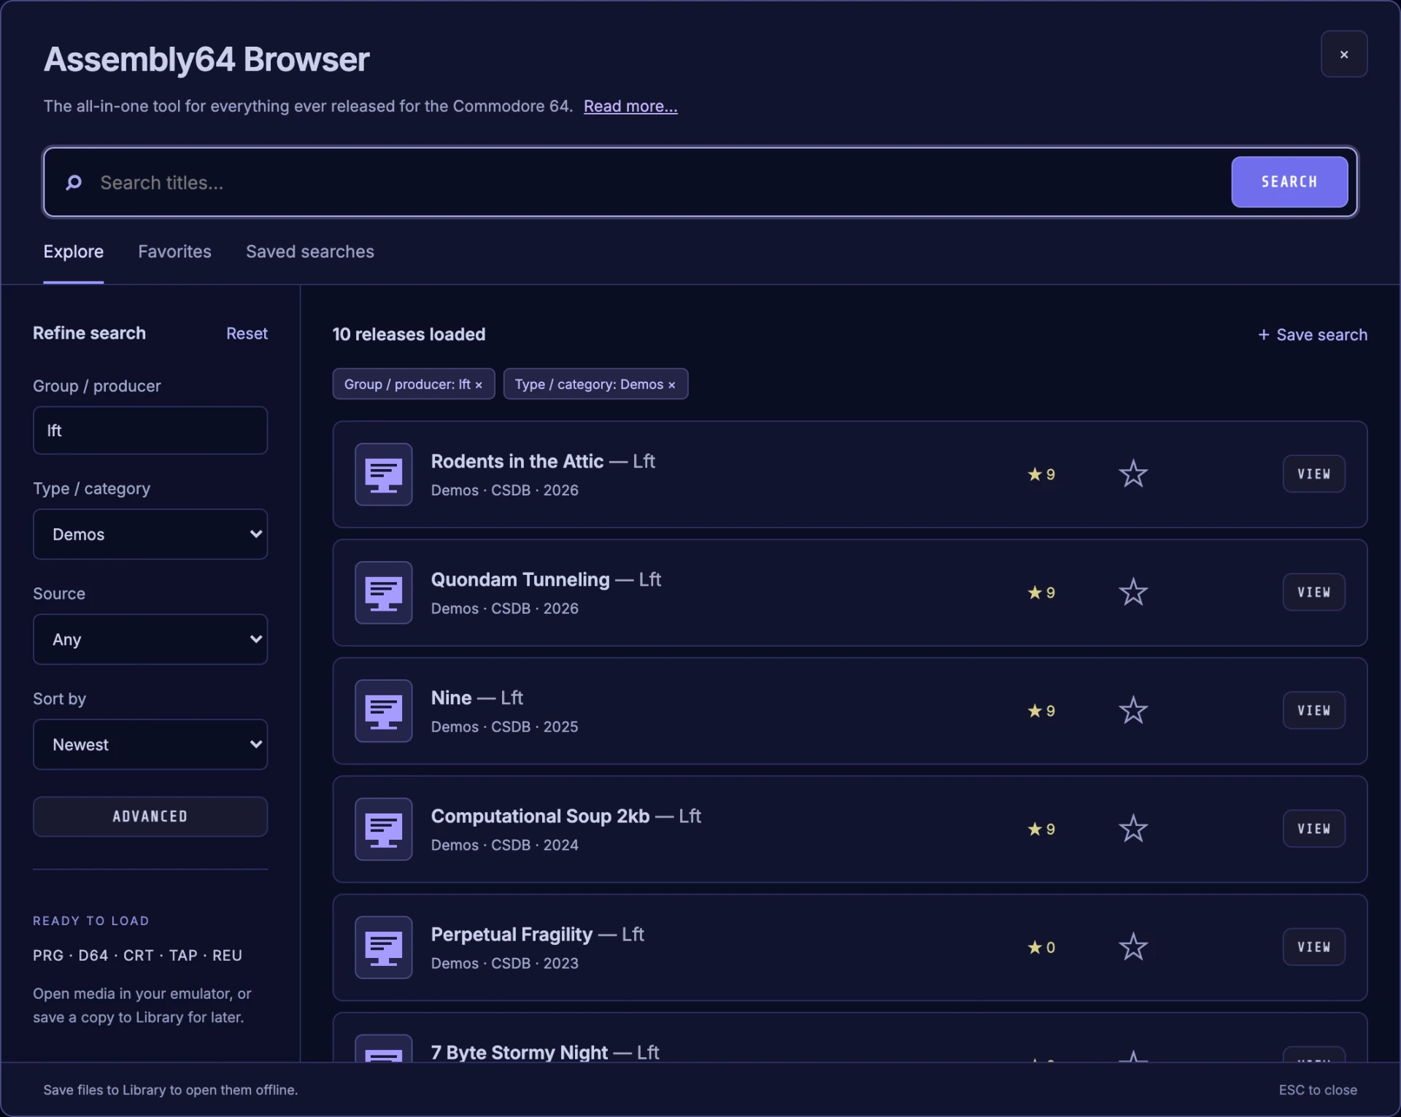Open Computational Soup 2kb demo icon
This screenshot has width=1401, height=1117.
coord(383,829)
